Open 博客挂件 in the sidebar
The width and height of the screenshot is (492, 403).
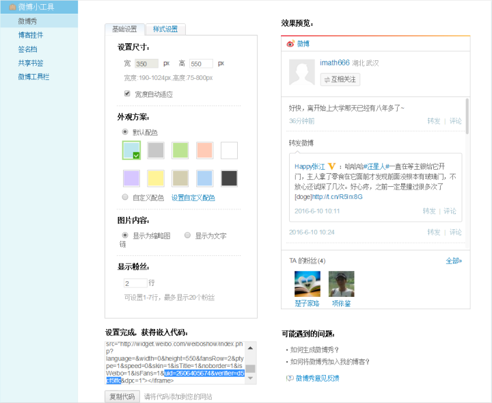point(31,35)
